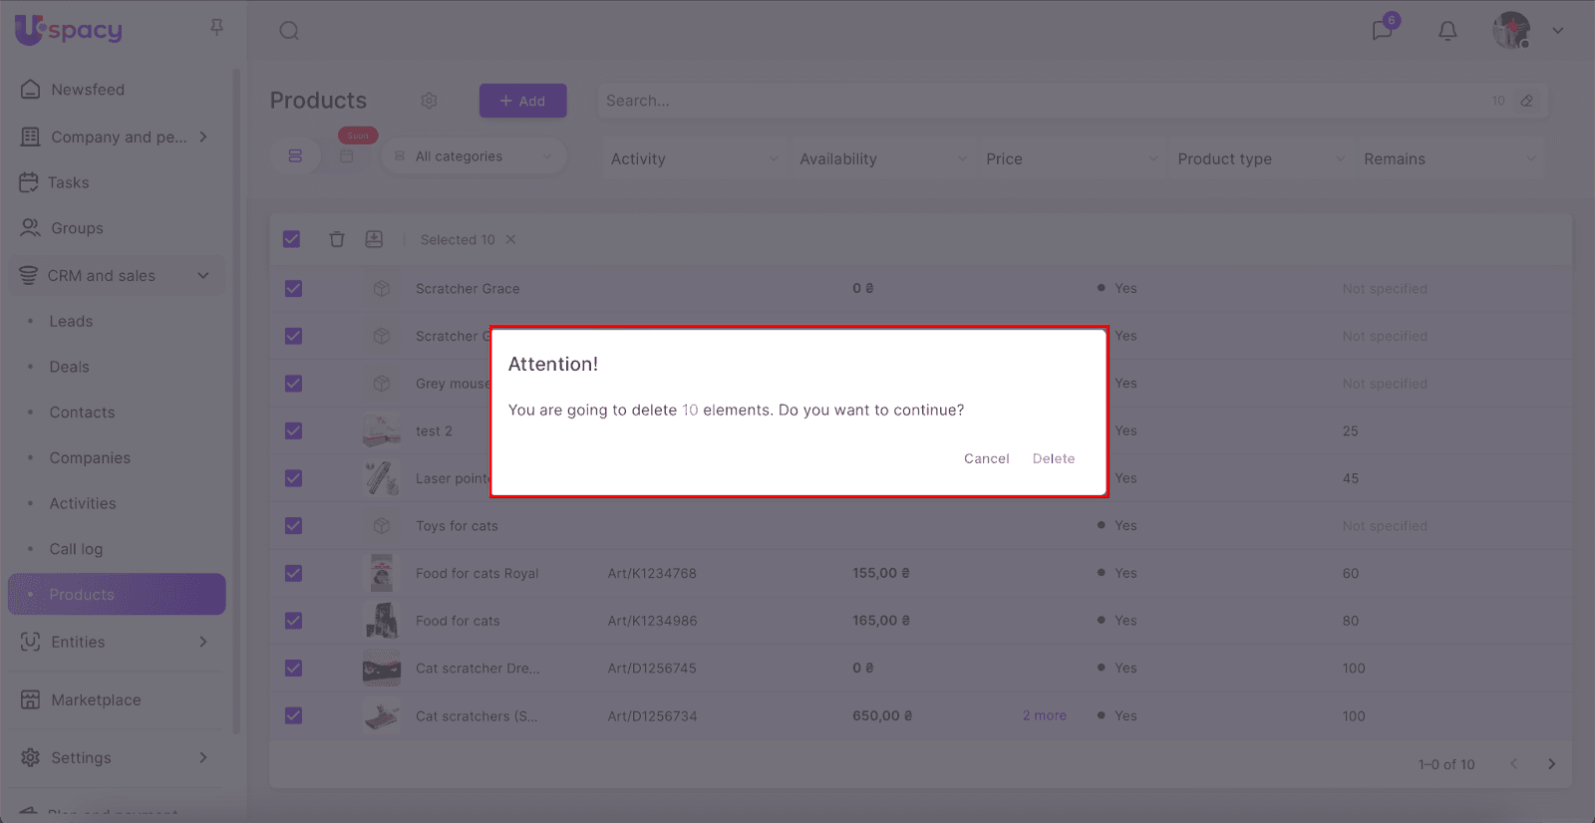The height and width of the screenshot is (823, 1595).
Task: Open the All categories dropdown
Action: click(474, 156)
